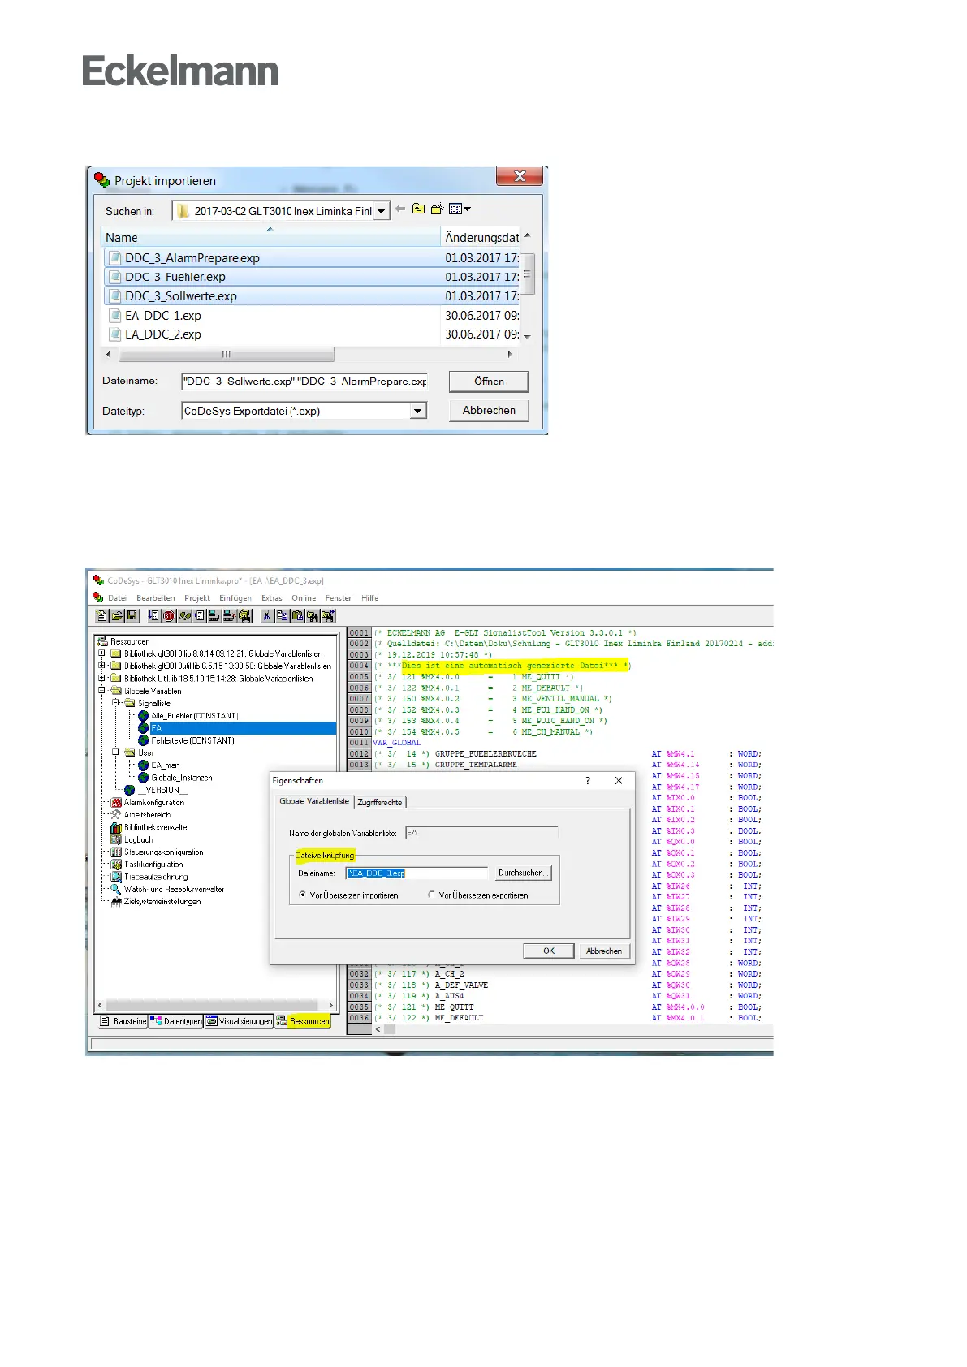The height and width of the screenshot is (1367, 967).
Task: Click the Alarmkonfiguration icon in resource tree
Action: tap(116, 802)
